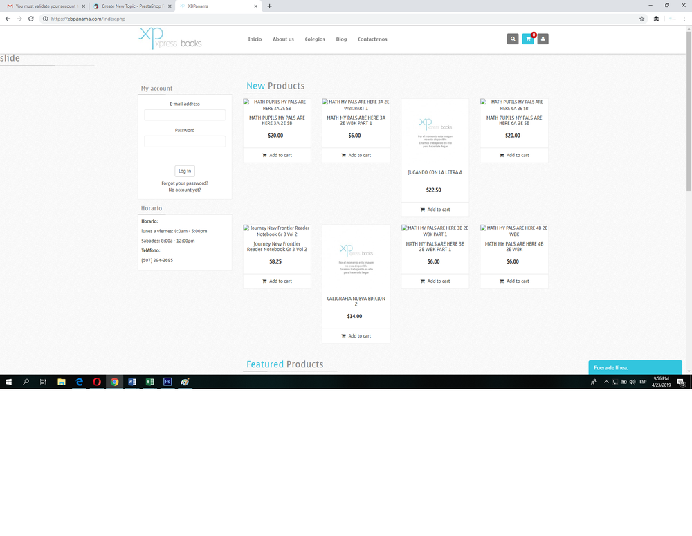Open the customer account icon
This screenshot has width=692, height=536.
[543, 39]
